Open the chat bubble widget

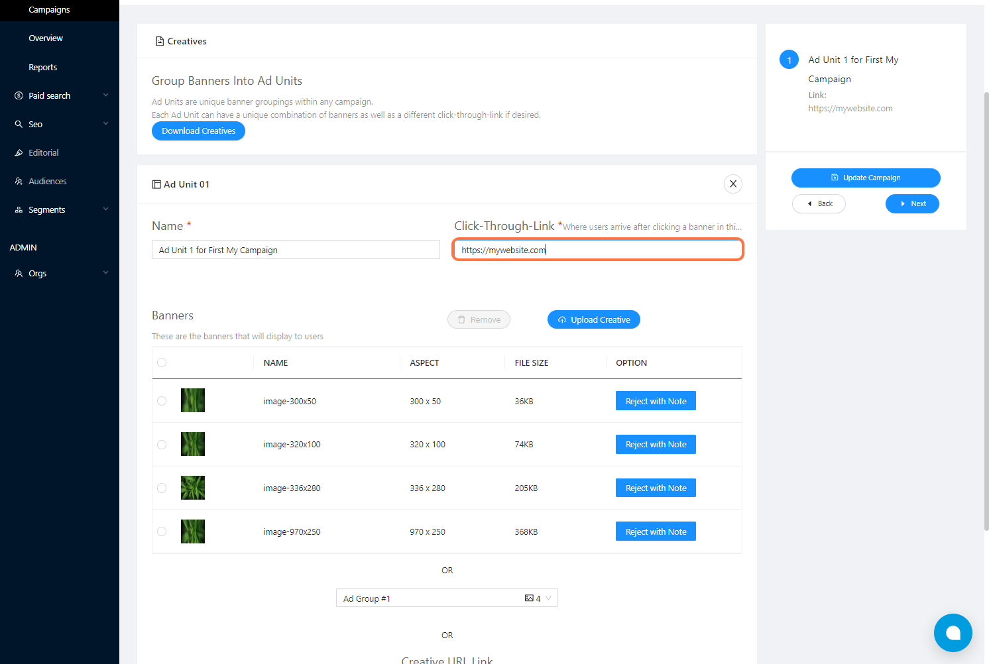[953, 633]
